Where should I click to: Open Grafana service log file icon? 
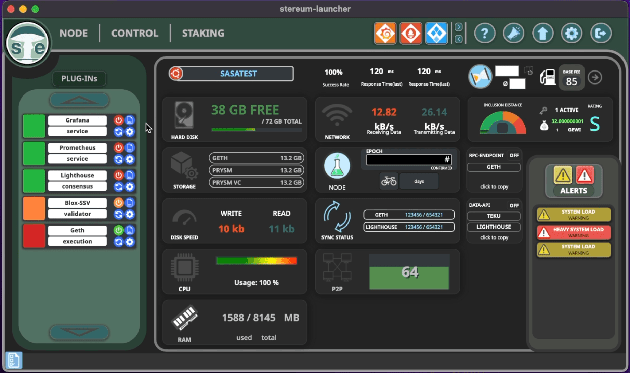tap(130, 120)
